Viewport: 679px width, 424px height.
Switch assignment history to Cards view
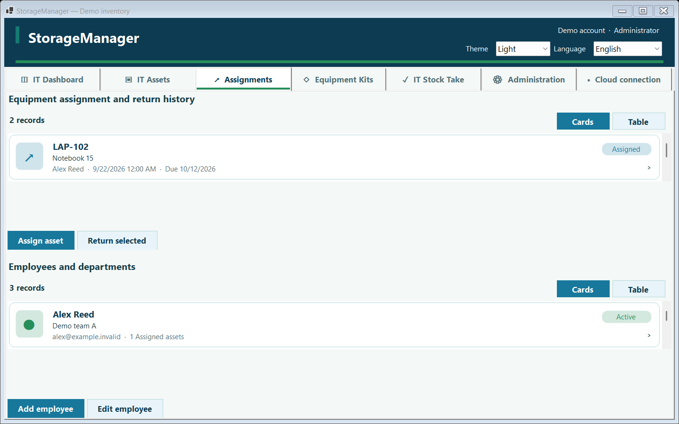(x=583, y=122)
